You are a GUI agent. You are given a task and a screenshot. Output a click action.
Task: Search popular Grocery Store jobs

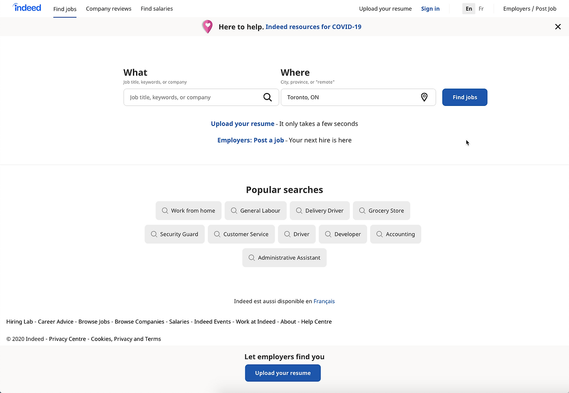(381, 211)
